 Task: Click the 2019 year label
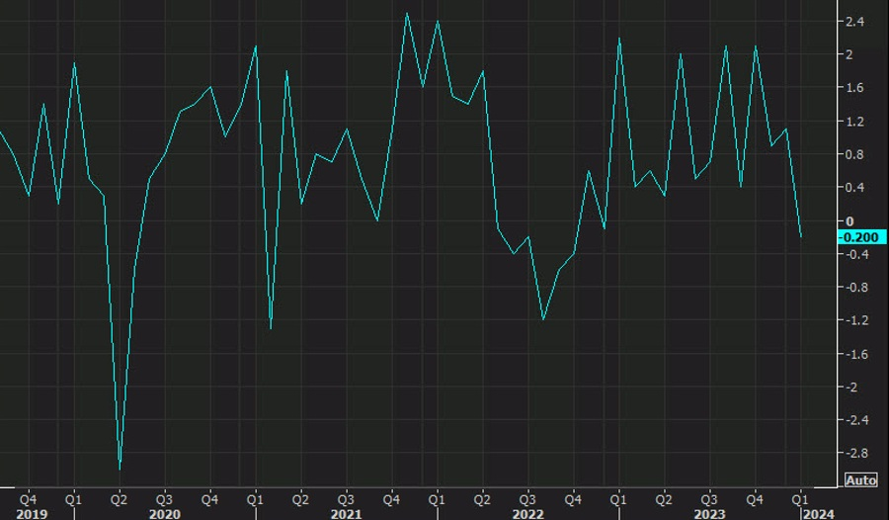pyautogui.click(x=32, y=514)
